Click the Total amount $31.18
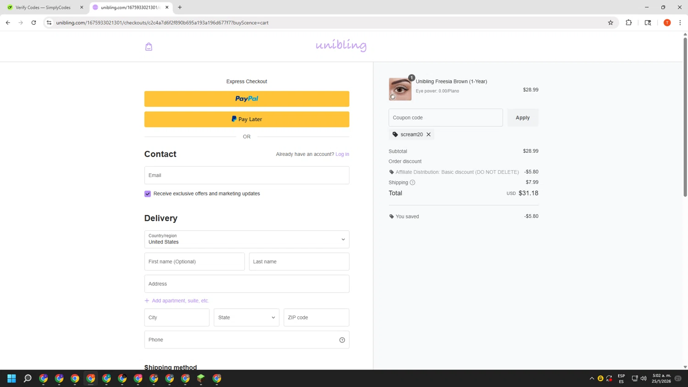This screenshot has height=387, width=688. pos(528,193)
